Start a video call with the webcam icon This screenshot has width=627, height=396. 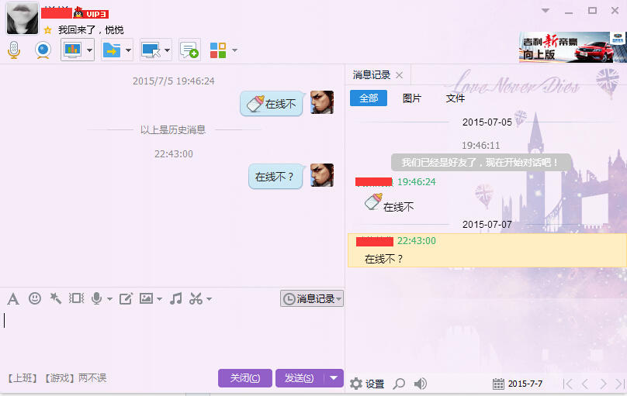tap(43, 50)
